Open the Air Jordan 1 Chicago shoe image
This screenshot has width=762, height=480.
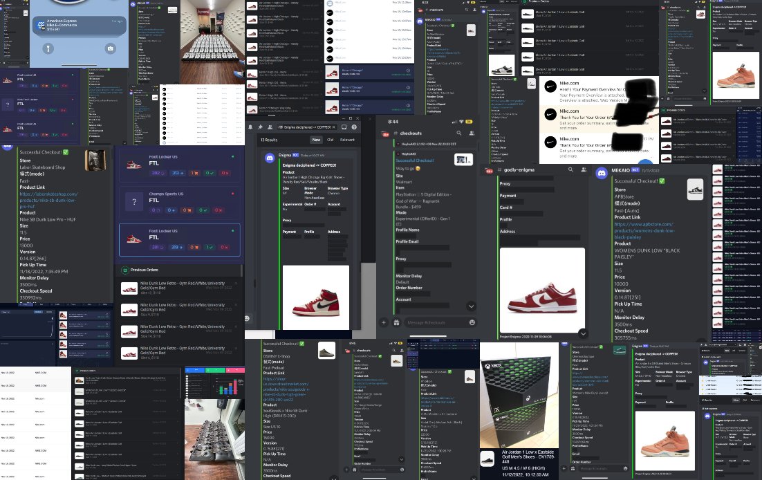[316, 297]
